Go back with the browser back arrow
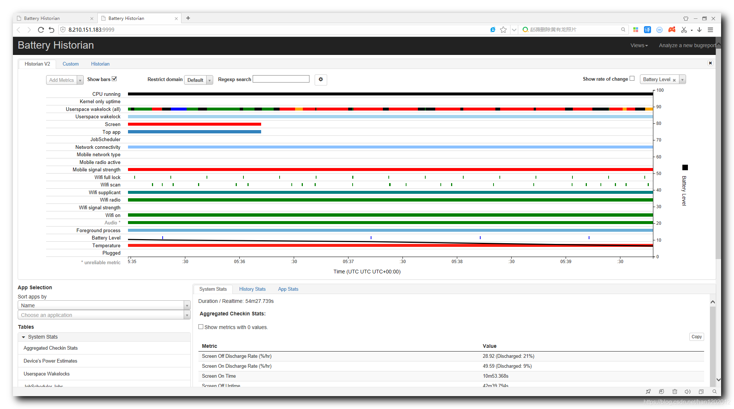This screenshot has width=734, height=409. pos(19,30)
